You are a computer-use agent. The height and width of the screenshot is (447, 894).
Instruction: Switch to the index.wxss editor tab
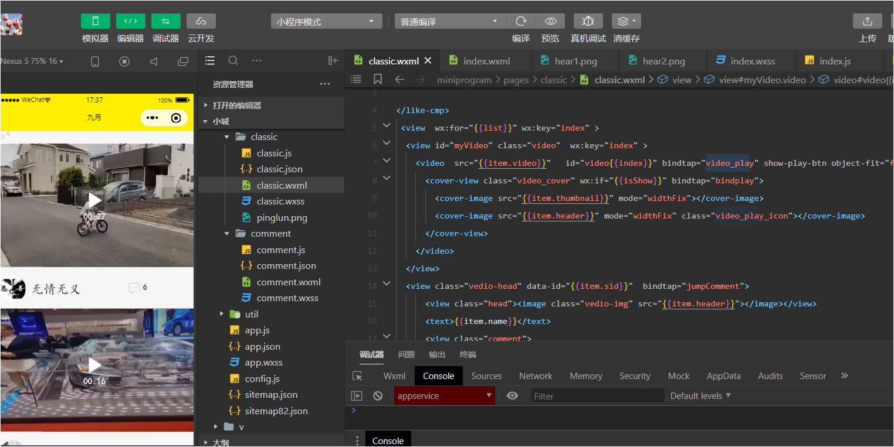tap(752, 61)
